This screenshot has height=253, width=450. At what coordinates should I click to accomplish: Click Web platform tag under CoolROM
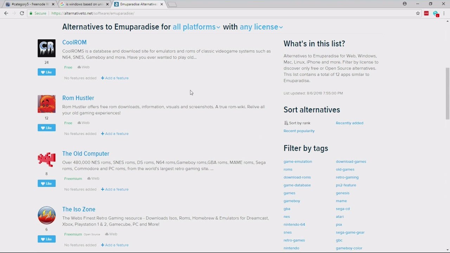(x=83, y=67)
